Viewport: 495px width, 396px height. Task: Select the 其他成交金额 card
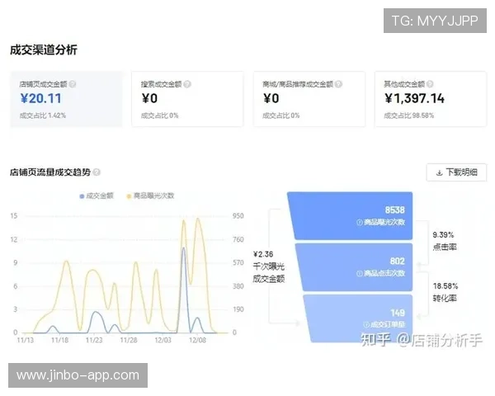431,99
